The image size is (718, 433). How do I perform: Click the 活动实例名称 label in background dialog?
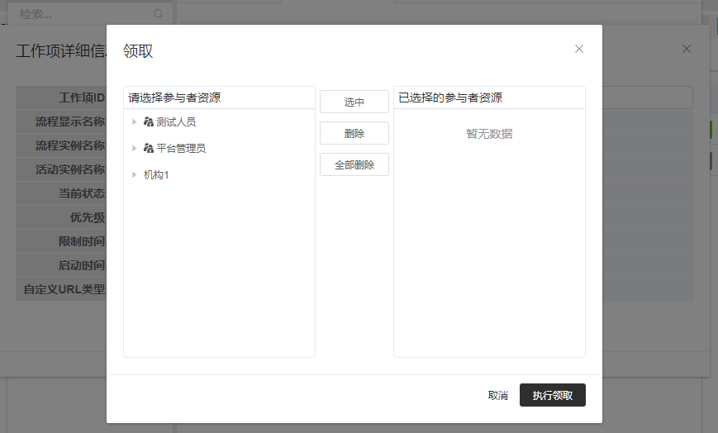[x=70, y=169]
